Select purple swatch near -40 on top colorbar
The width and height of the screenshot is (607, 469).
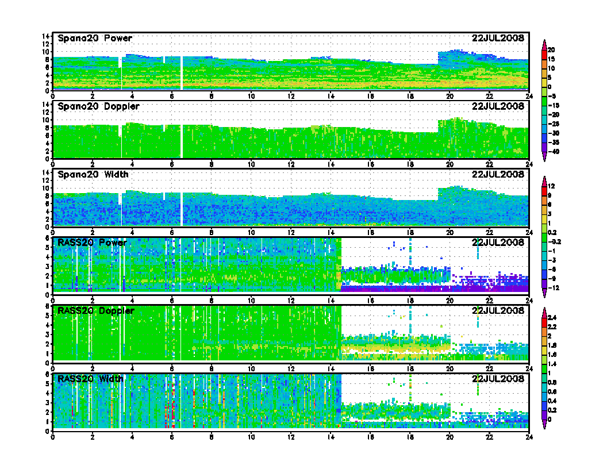(x=544, y=147)
